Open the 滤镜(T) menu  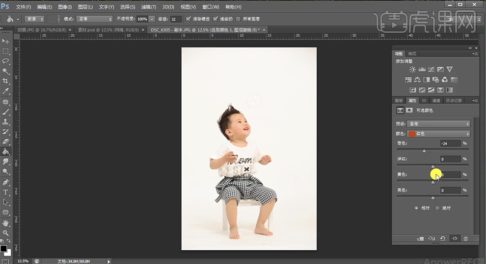pyautogui.click(x=149, y=7)
